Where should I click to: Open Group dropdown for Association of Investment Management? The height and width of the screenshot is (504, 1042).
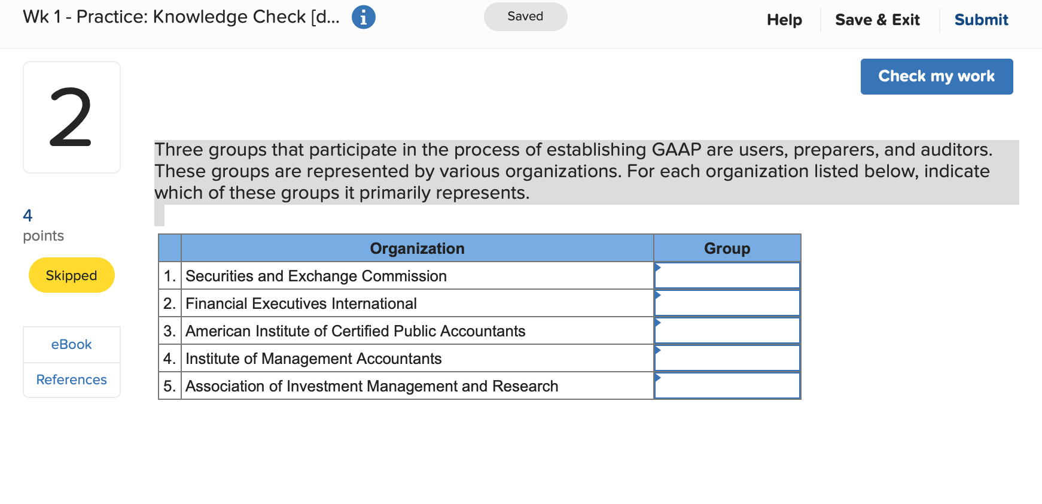pos(727,385)
